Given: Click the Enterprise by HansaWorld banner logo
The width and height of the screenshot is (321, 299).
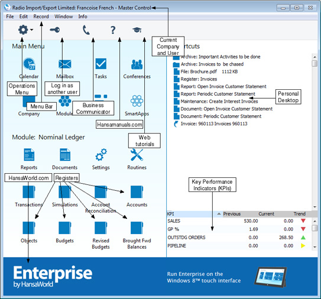Looking at the screenshot, I should tap(53, 277).
